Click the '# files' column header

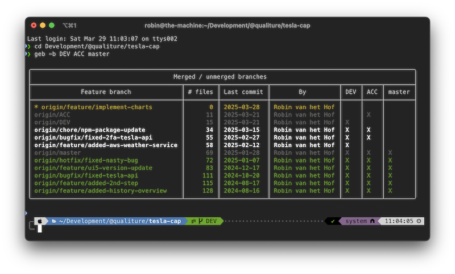(x=200, y=92)
